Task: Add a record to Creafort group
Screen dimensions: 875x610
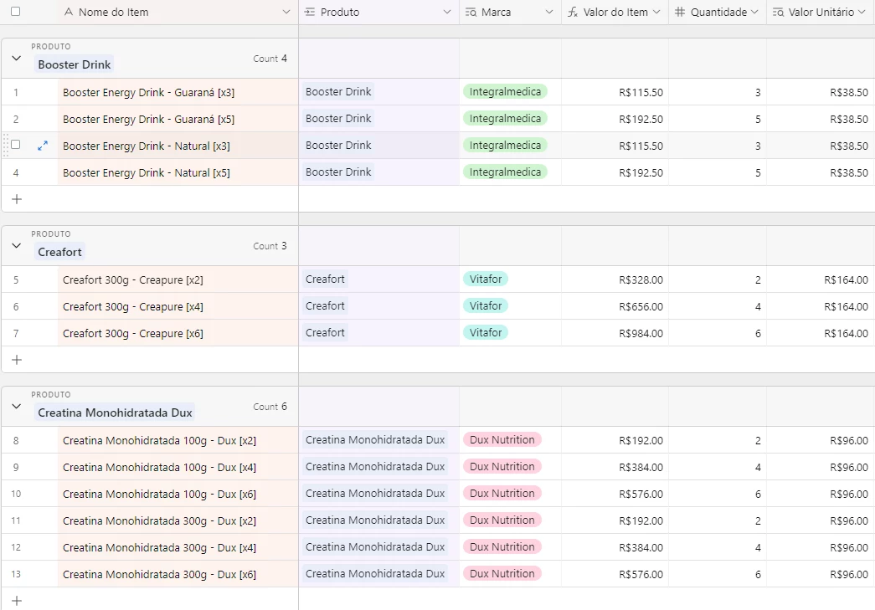Action: (17, 360)
